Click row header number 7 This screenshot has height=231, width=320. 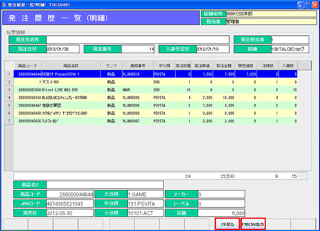click(x=8, y=121)
